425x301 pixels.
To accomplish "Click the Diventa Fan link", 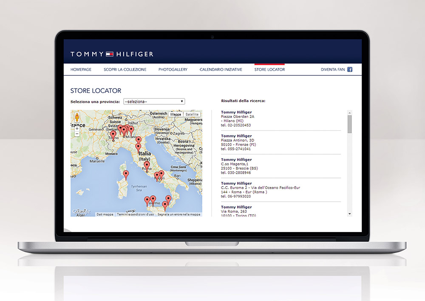I will (x=333, y=69).
